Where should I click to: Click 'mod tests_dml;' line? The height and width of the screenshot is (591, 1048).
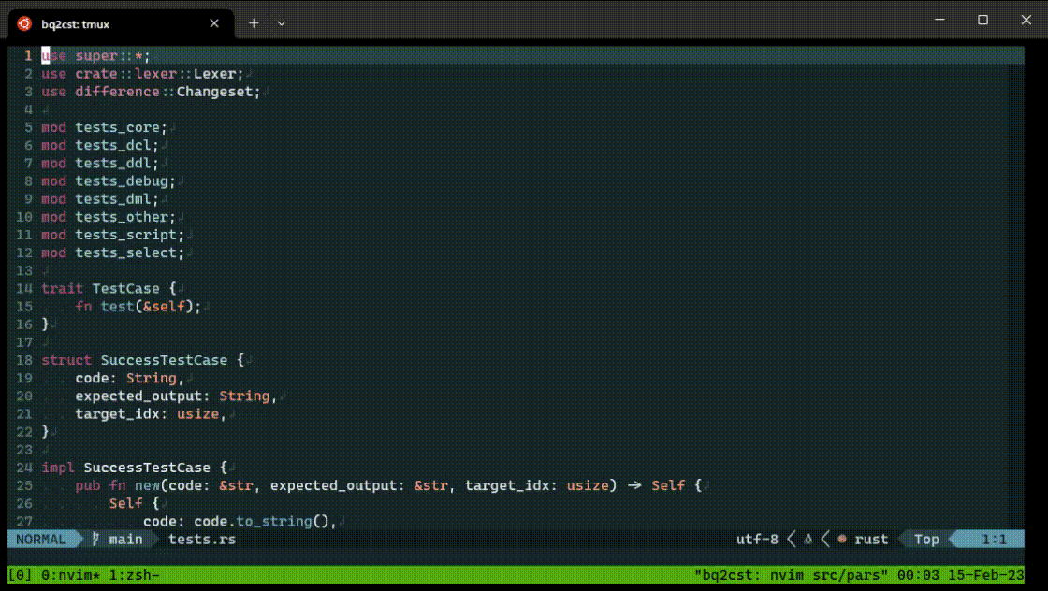coord(99,199)
